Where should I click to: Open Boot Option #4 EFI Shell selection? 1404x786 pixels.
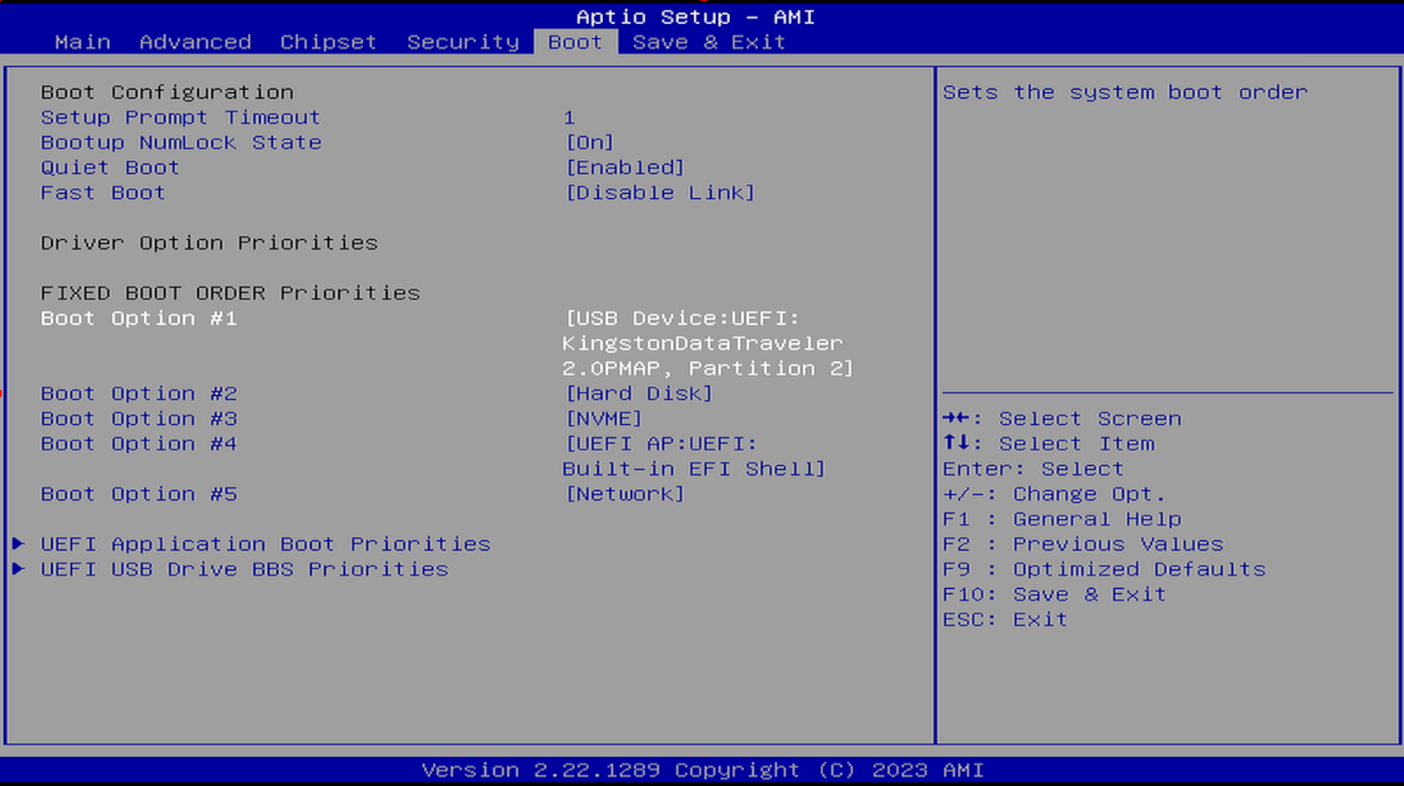tap(693, 456)
